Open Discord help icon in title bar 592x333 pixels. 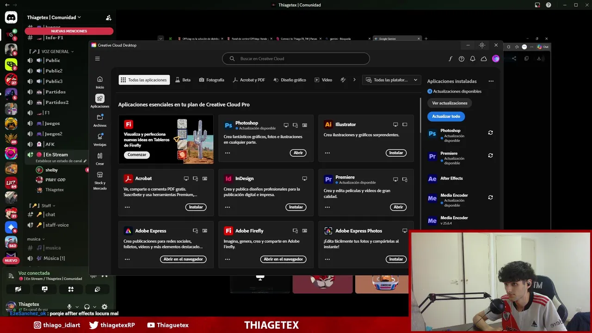tap(549, 5)
